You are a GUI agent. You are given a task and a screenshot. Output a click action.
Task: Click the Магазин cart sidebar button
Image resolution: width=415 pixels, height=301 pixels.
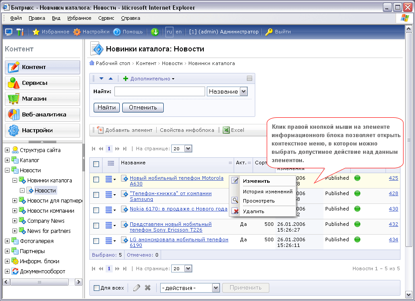coord(42,99)
